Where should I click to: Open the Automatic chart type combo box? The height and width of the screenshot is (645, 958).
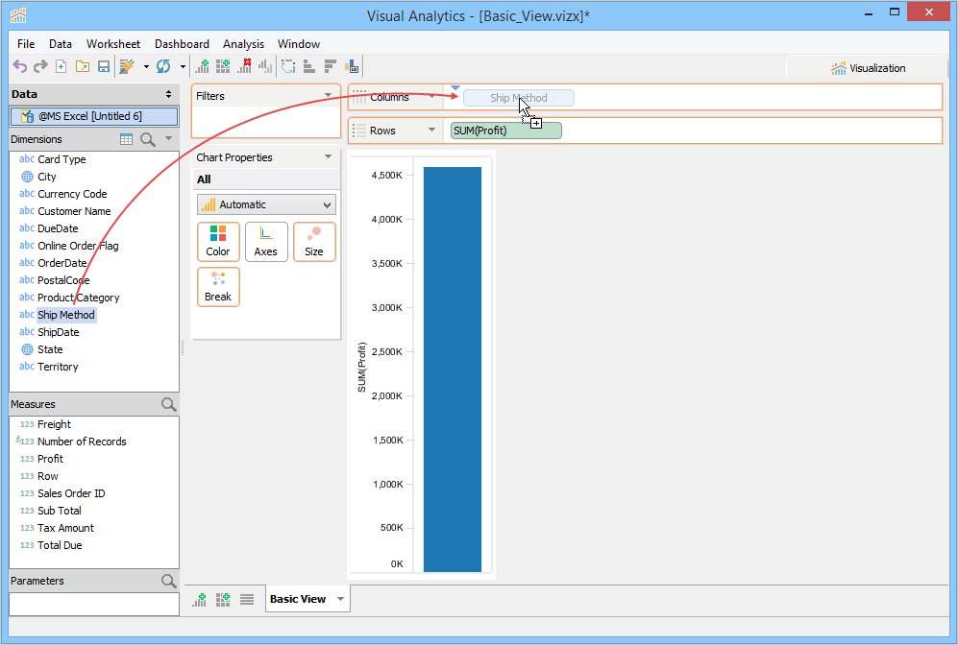(x=266, y=204)
